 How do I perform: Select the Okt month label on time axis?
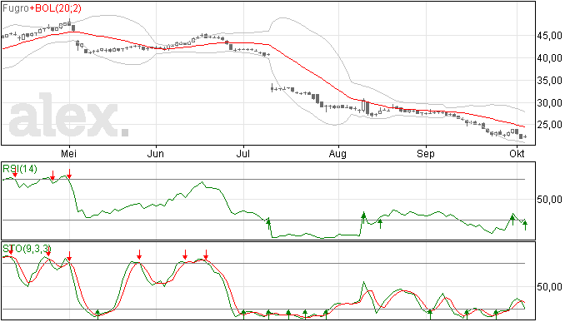[x=517, y=153]
